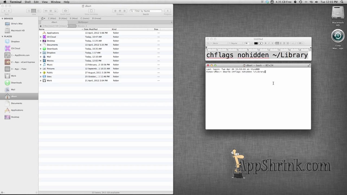This screenshot has height=195, width=347.
Task: Toggle Italic in TextEdit toolbar
Action: tap(269, 43)
